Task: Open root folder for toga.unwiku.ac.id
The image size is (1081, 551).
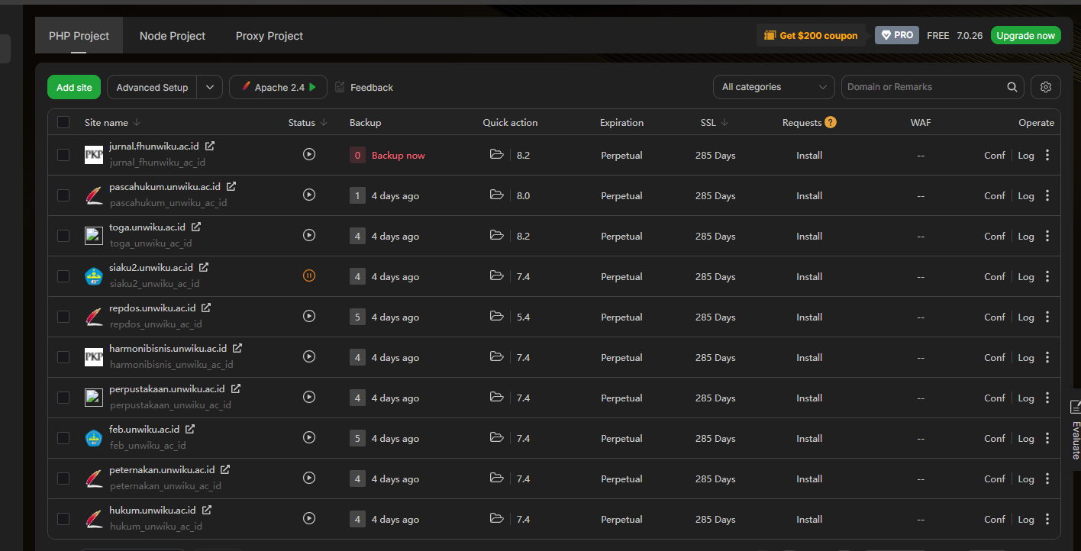Action: tap(497, 236)
